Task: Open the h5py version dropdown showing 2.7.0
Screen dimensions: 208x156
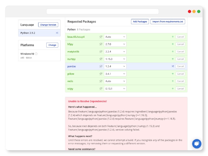Action: (115, 44)
